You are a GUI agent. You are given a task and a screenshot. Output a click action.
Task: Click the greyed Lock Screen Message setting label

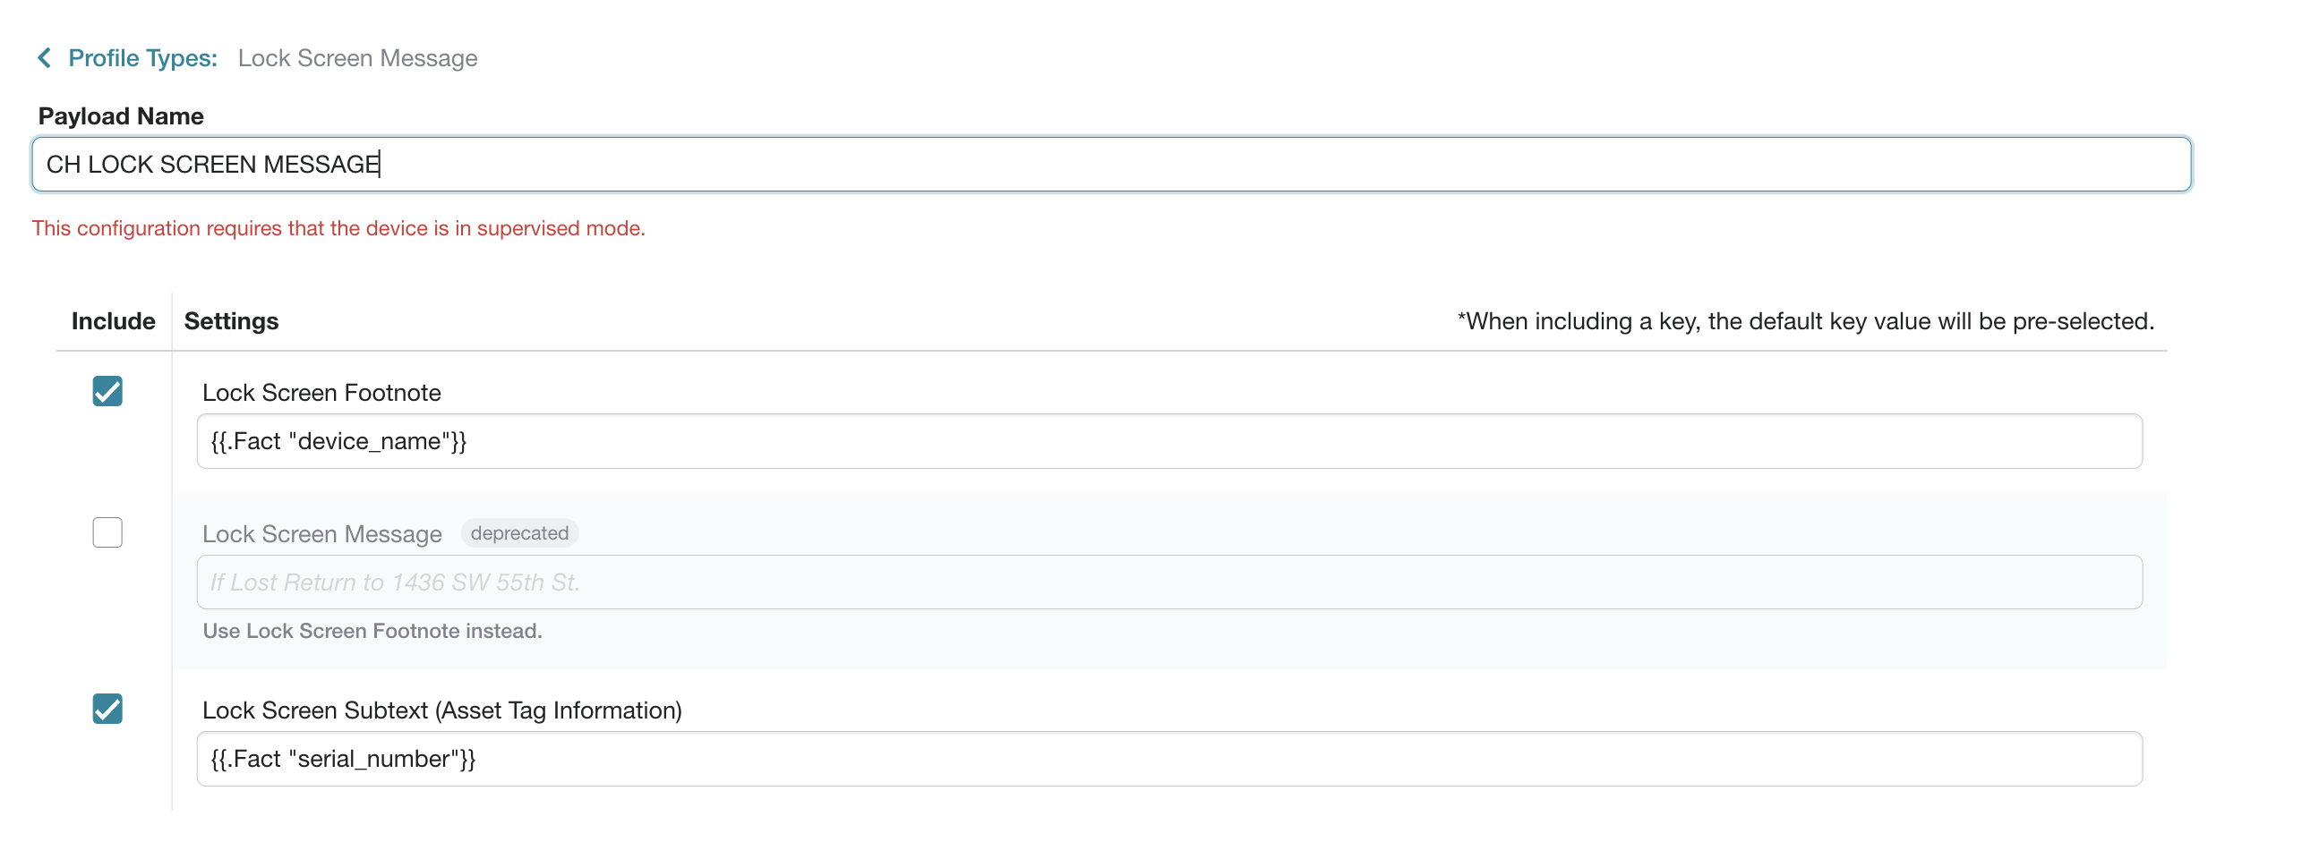coord(321,534)
